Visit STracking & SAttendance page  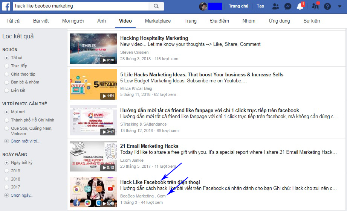[144, 124]
